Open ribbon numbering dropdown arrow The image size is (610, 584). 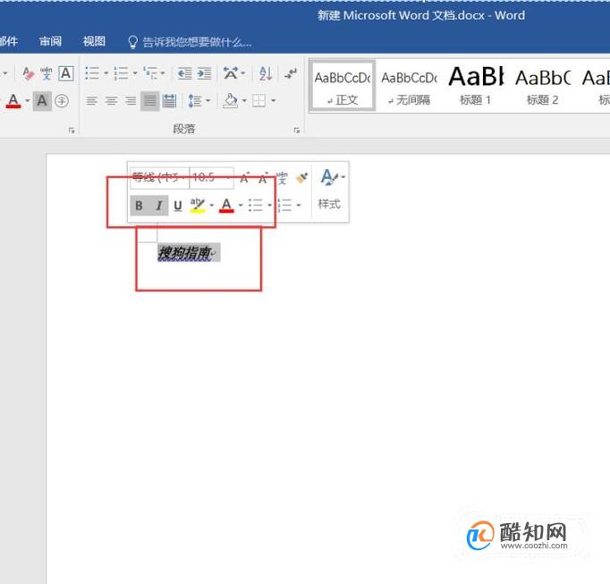(x=134, y=73)
